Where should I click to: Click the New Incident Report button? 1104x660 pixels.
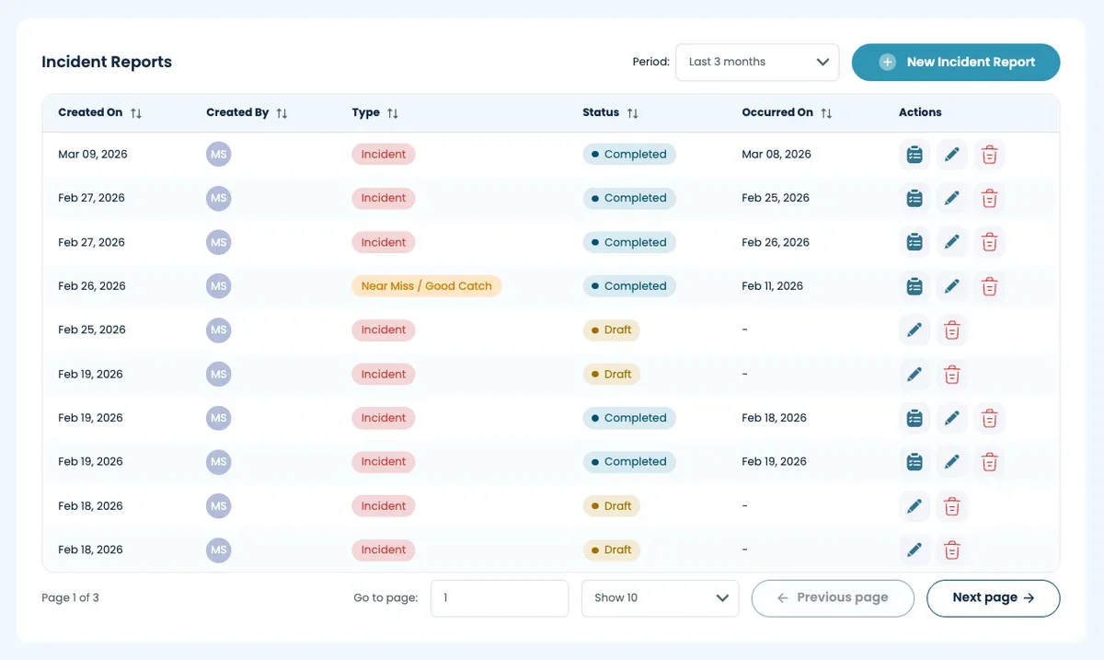(x=956, y=62)
